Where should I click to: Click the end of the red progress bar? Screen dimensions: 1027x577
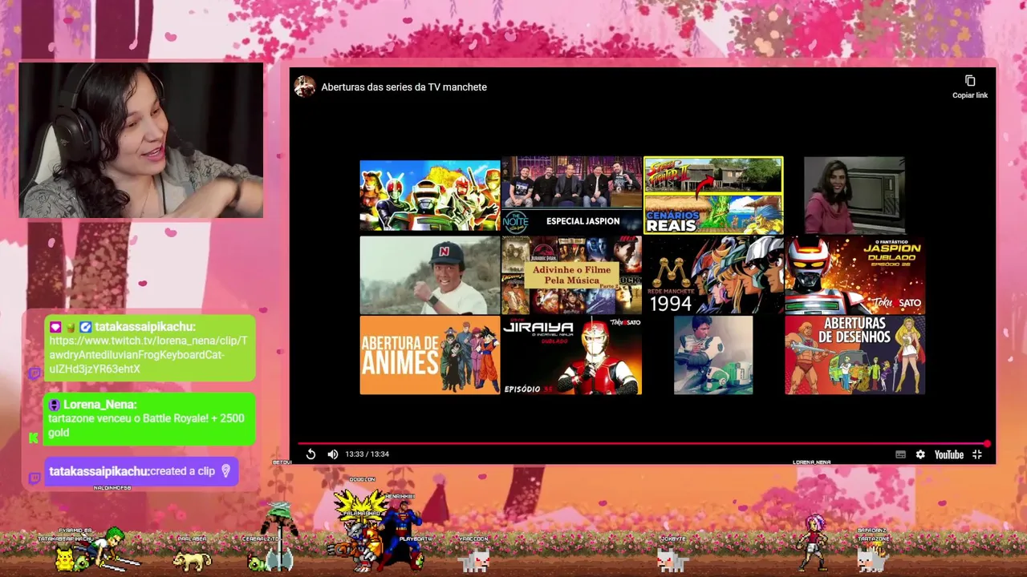987,443
